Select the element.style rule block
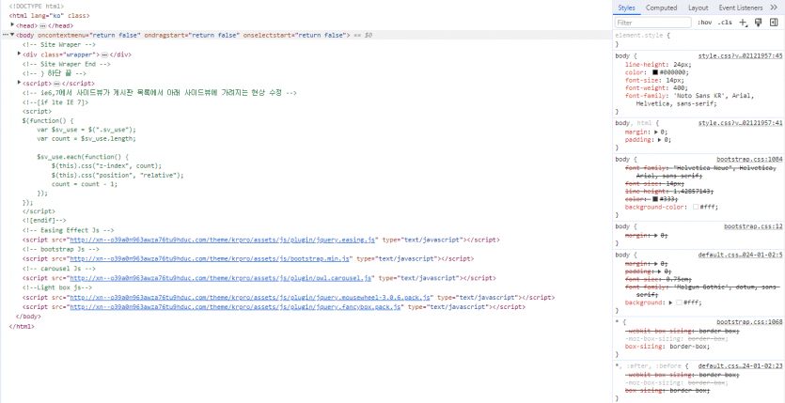The height and width of the screenshot is (403, 785). tap(699, 40)
